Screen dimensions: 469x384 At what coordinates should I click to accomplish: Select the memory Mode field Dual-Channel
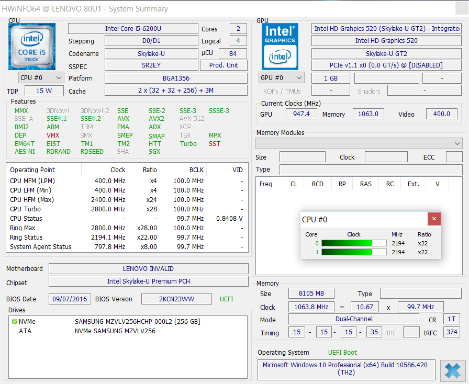point(354,319)
